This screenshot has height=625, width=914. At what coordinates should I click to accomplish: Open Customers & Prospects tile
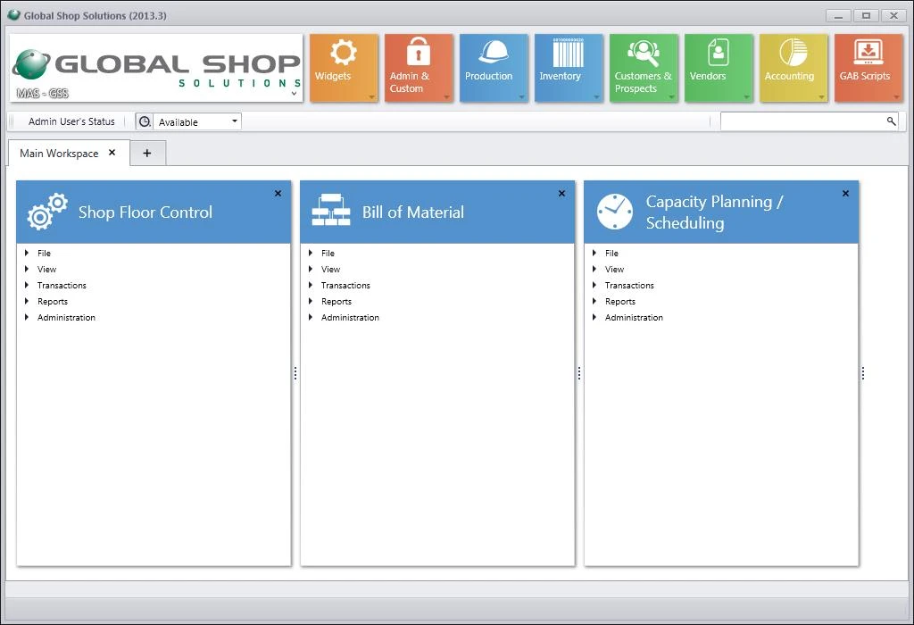pos(644,67)
